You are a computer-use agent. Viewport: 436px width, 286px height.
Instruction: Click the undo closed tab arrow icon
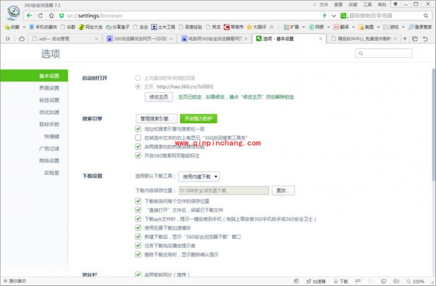[425, 39]
